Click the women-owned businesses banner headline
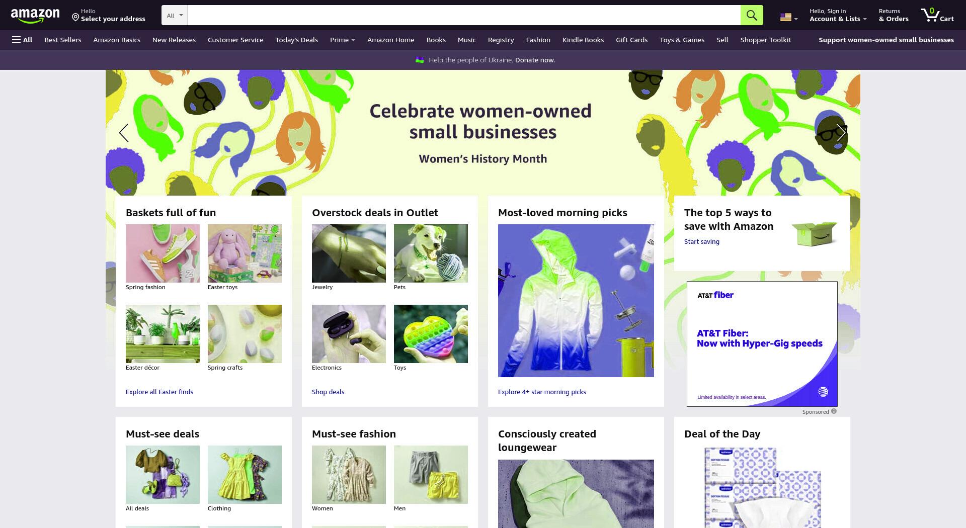The width and height of the screenshot is (966, 528). [481, 122]
